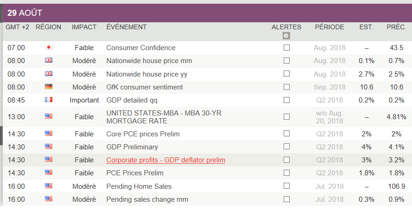Click the Japan flag on Consumer Confidence row
Image resolution: width=412 pixels, height=218 pixels.
click(x=49, y=47)
